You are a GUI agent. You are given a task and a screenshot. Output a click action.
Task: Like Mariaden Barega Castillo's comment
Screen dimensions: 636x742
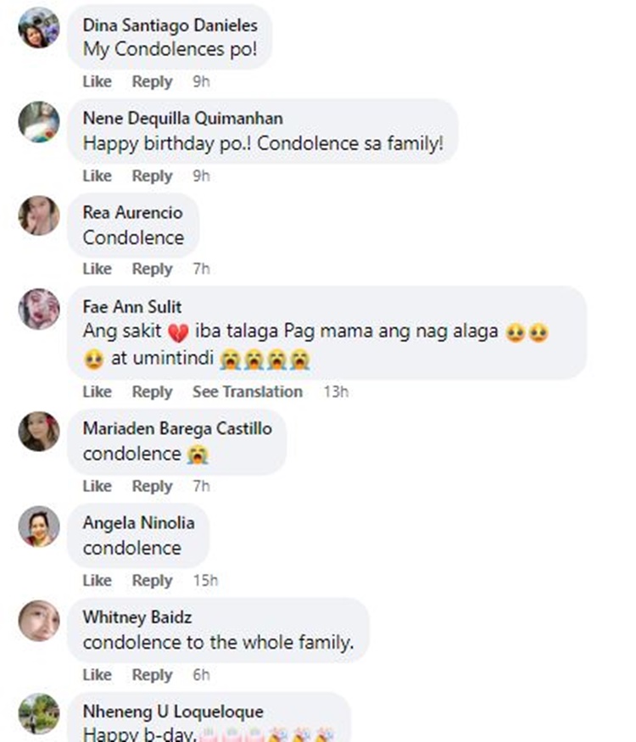97,486
